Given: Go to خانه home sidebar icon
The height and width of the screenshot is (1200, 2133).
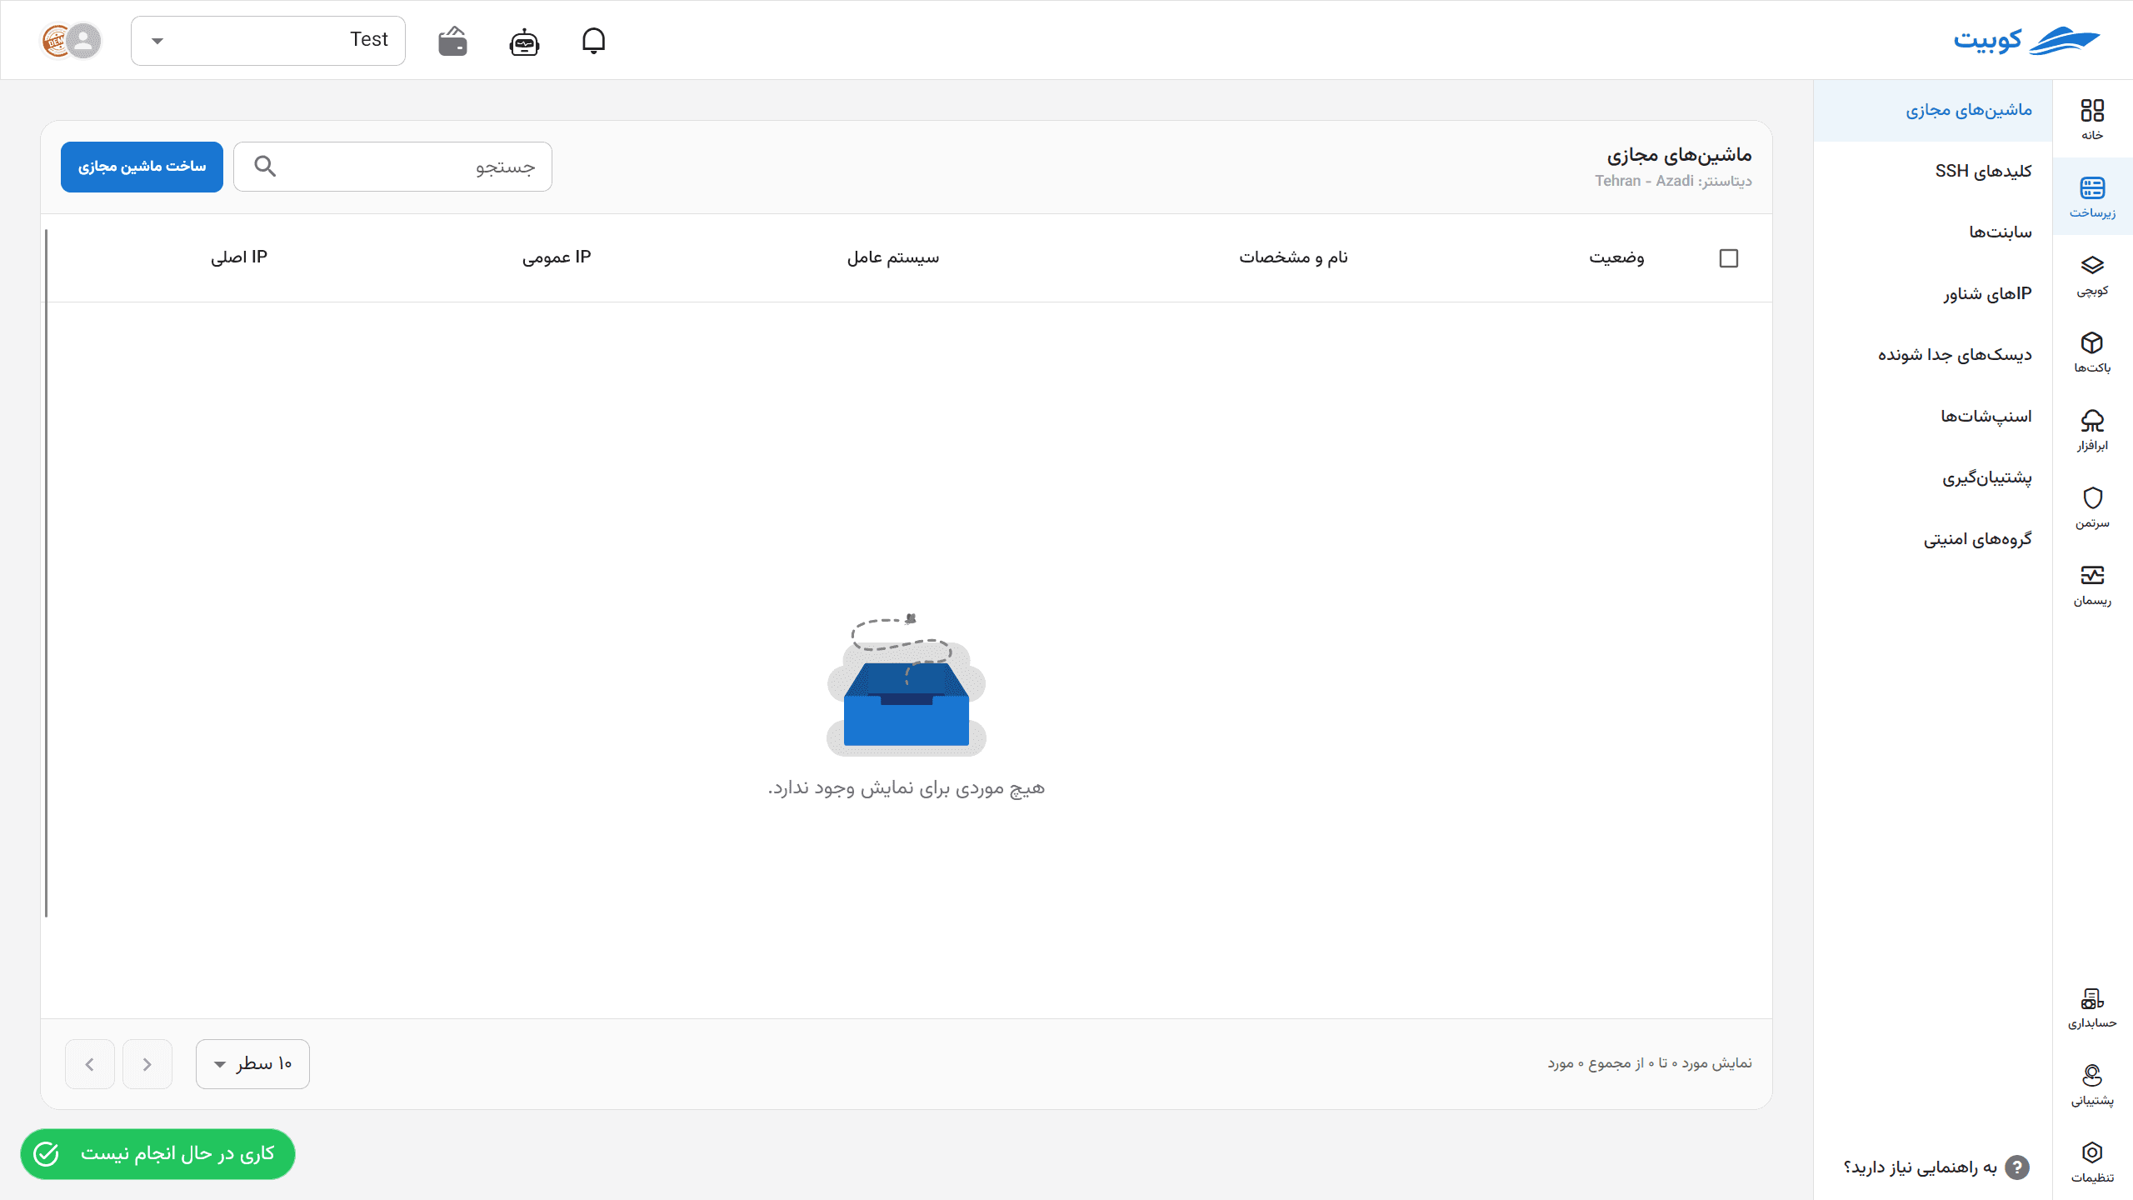Looking at the screenshot, I should 2092,119.
